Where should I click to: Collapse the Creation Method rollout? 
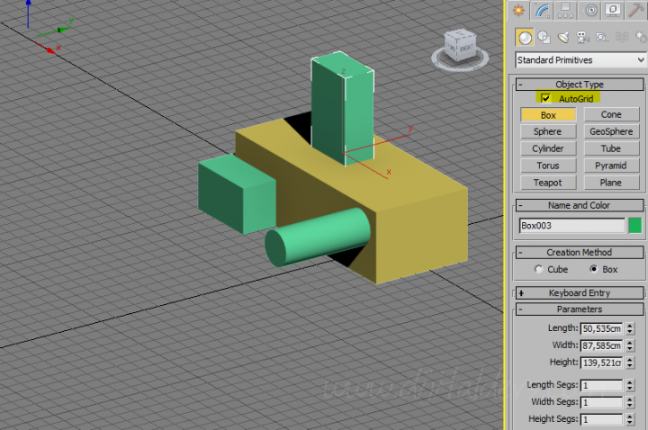(x=580, y=253)
